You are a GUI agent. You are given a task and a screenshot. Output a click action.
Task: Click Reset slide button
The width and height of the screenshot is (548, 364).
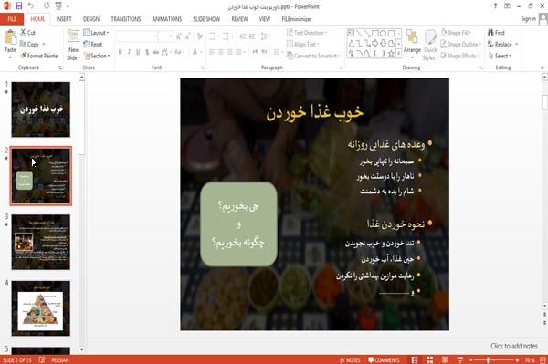point(93,45)
